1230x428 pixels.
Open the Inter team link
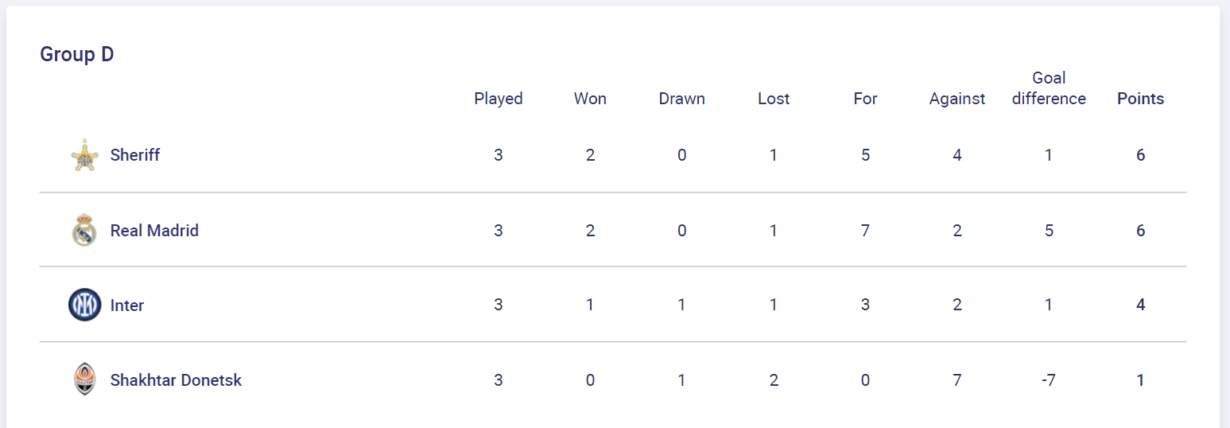(x=127, y=305)
